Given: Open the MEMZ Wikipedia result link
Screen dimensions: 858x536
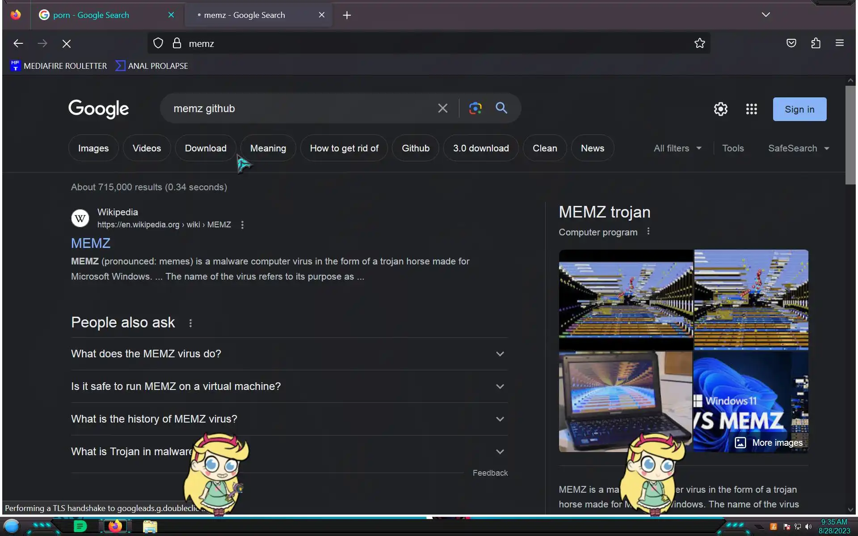Looking at the screenshot, I should (x=91, y=243).
